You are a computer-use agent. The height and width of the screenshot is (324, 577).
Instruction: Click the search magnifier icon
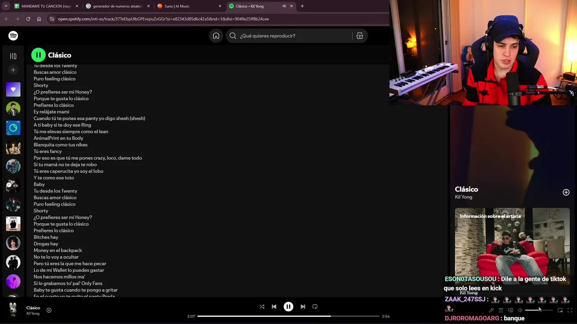tap(233, 36)
